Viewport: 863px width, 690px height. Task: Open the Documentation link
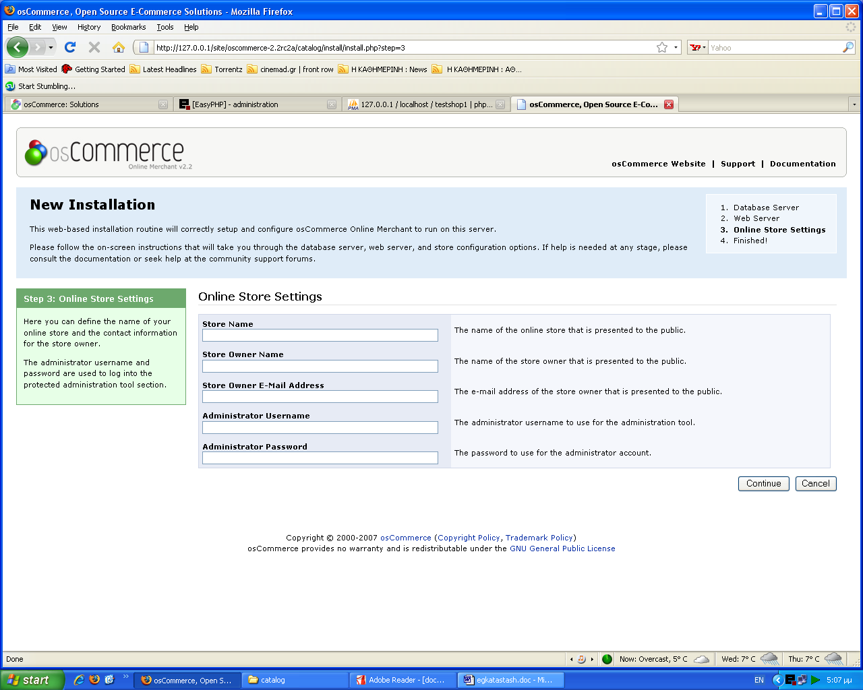(803, 164)
